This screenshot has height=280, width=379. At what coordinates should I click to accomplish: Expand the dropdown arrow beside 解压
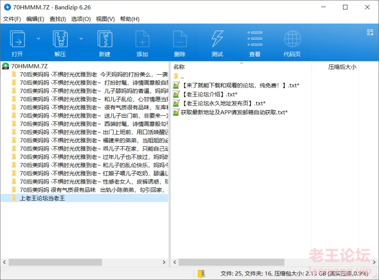click(x=81, y=38)
